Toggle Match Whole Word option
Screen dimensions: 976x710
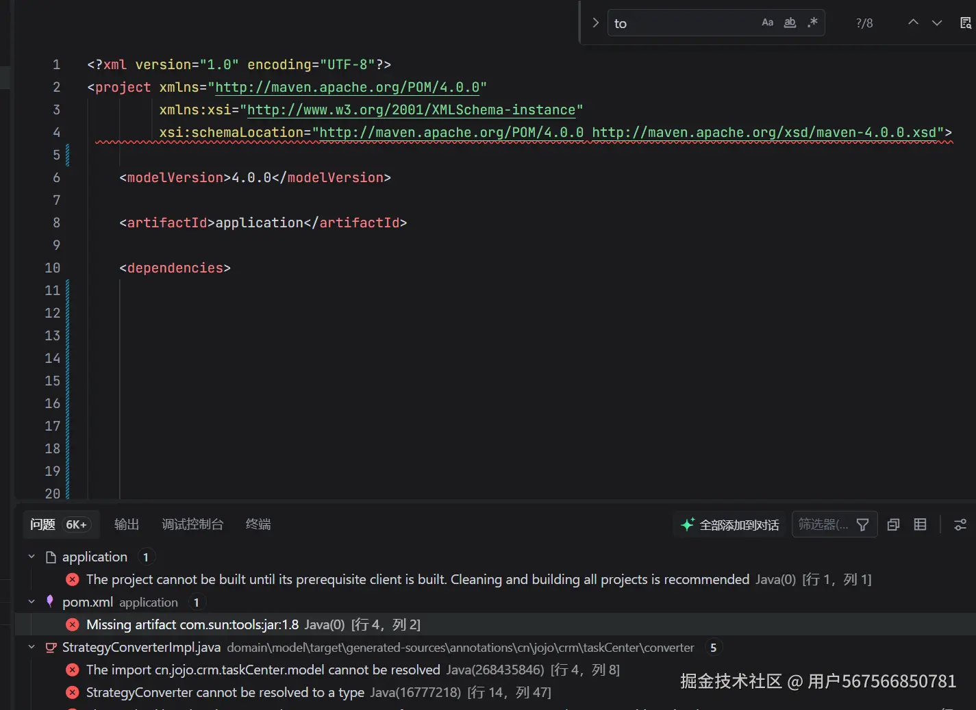(x=790, y=23)
